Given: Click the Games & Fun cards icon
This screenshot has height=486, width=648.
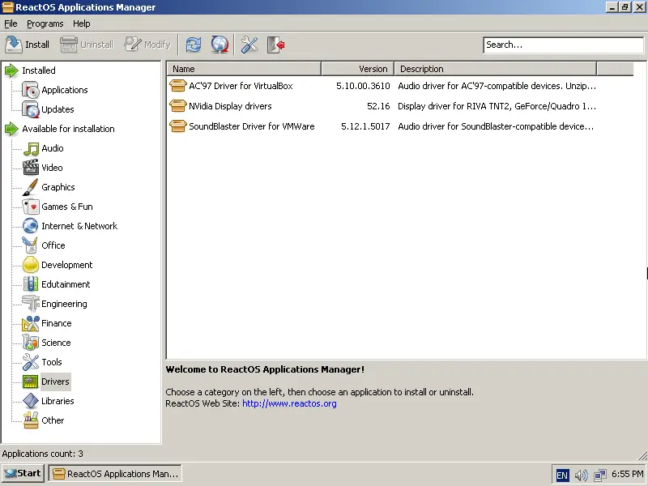Looking at the screenshot, I should pyautogui.click(x=31, y=207).
